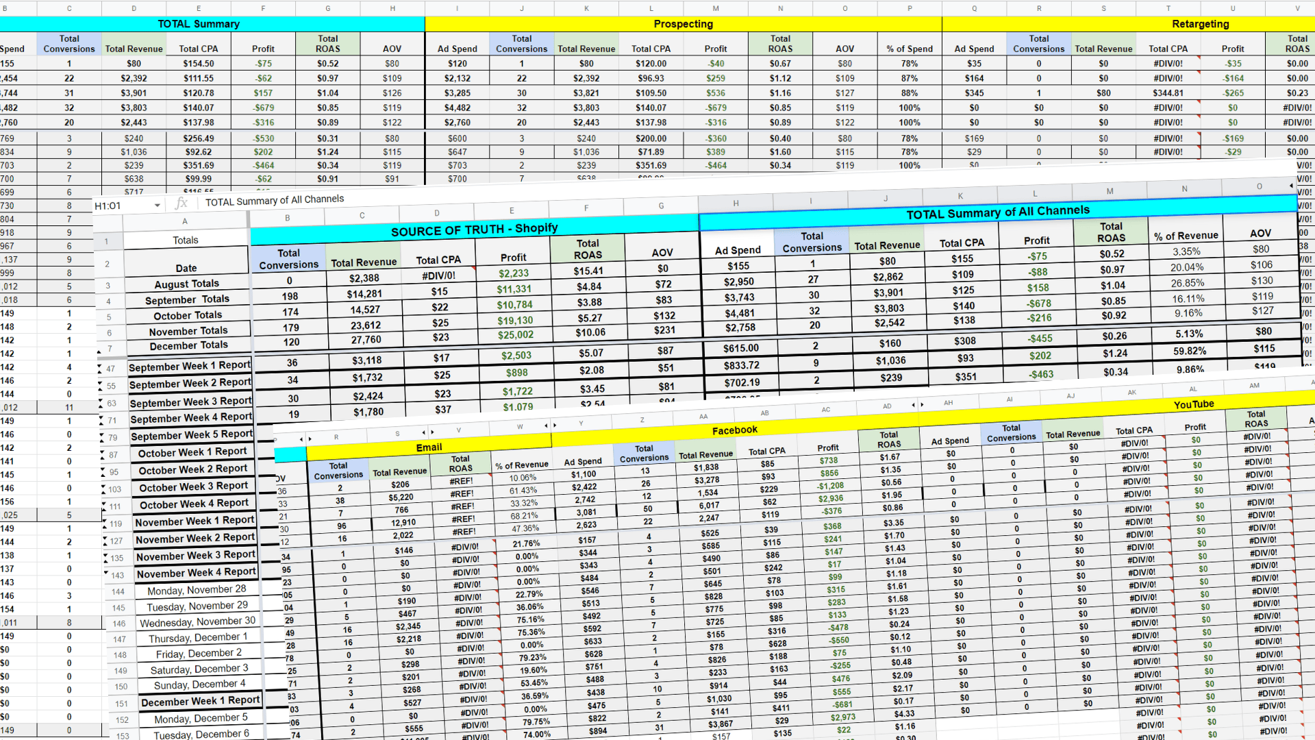Unhide rows using arrows beside row 47
1315x740 pixels.
tap(100, 368)
